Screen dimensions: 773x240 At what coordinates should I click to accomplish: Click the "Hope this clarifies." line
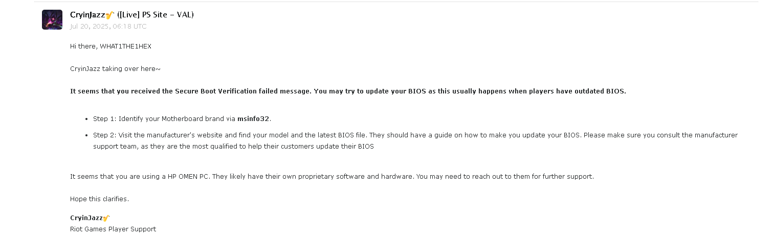(99, 199)
